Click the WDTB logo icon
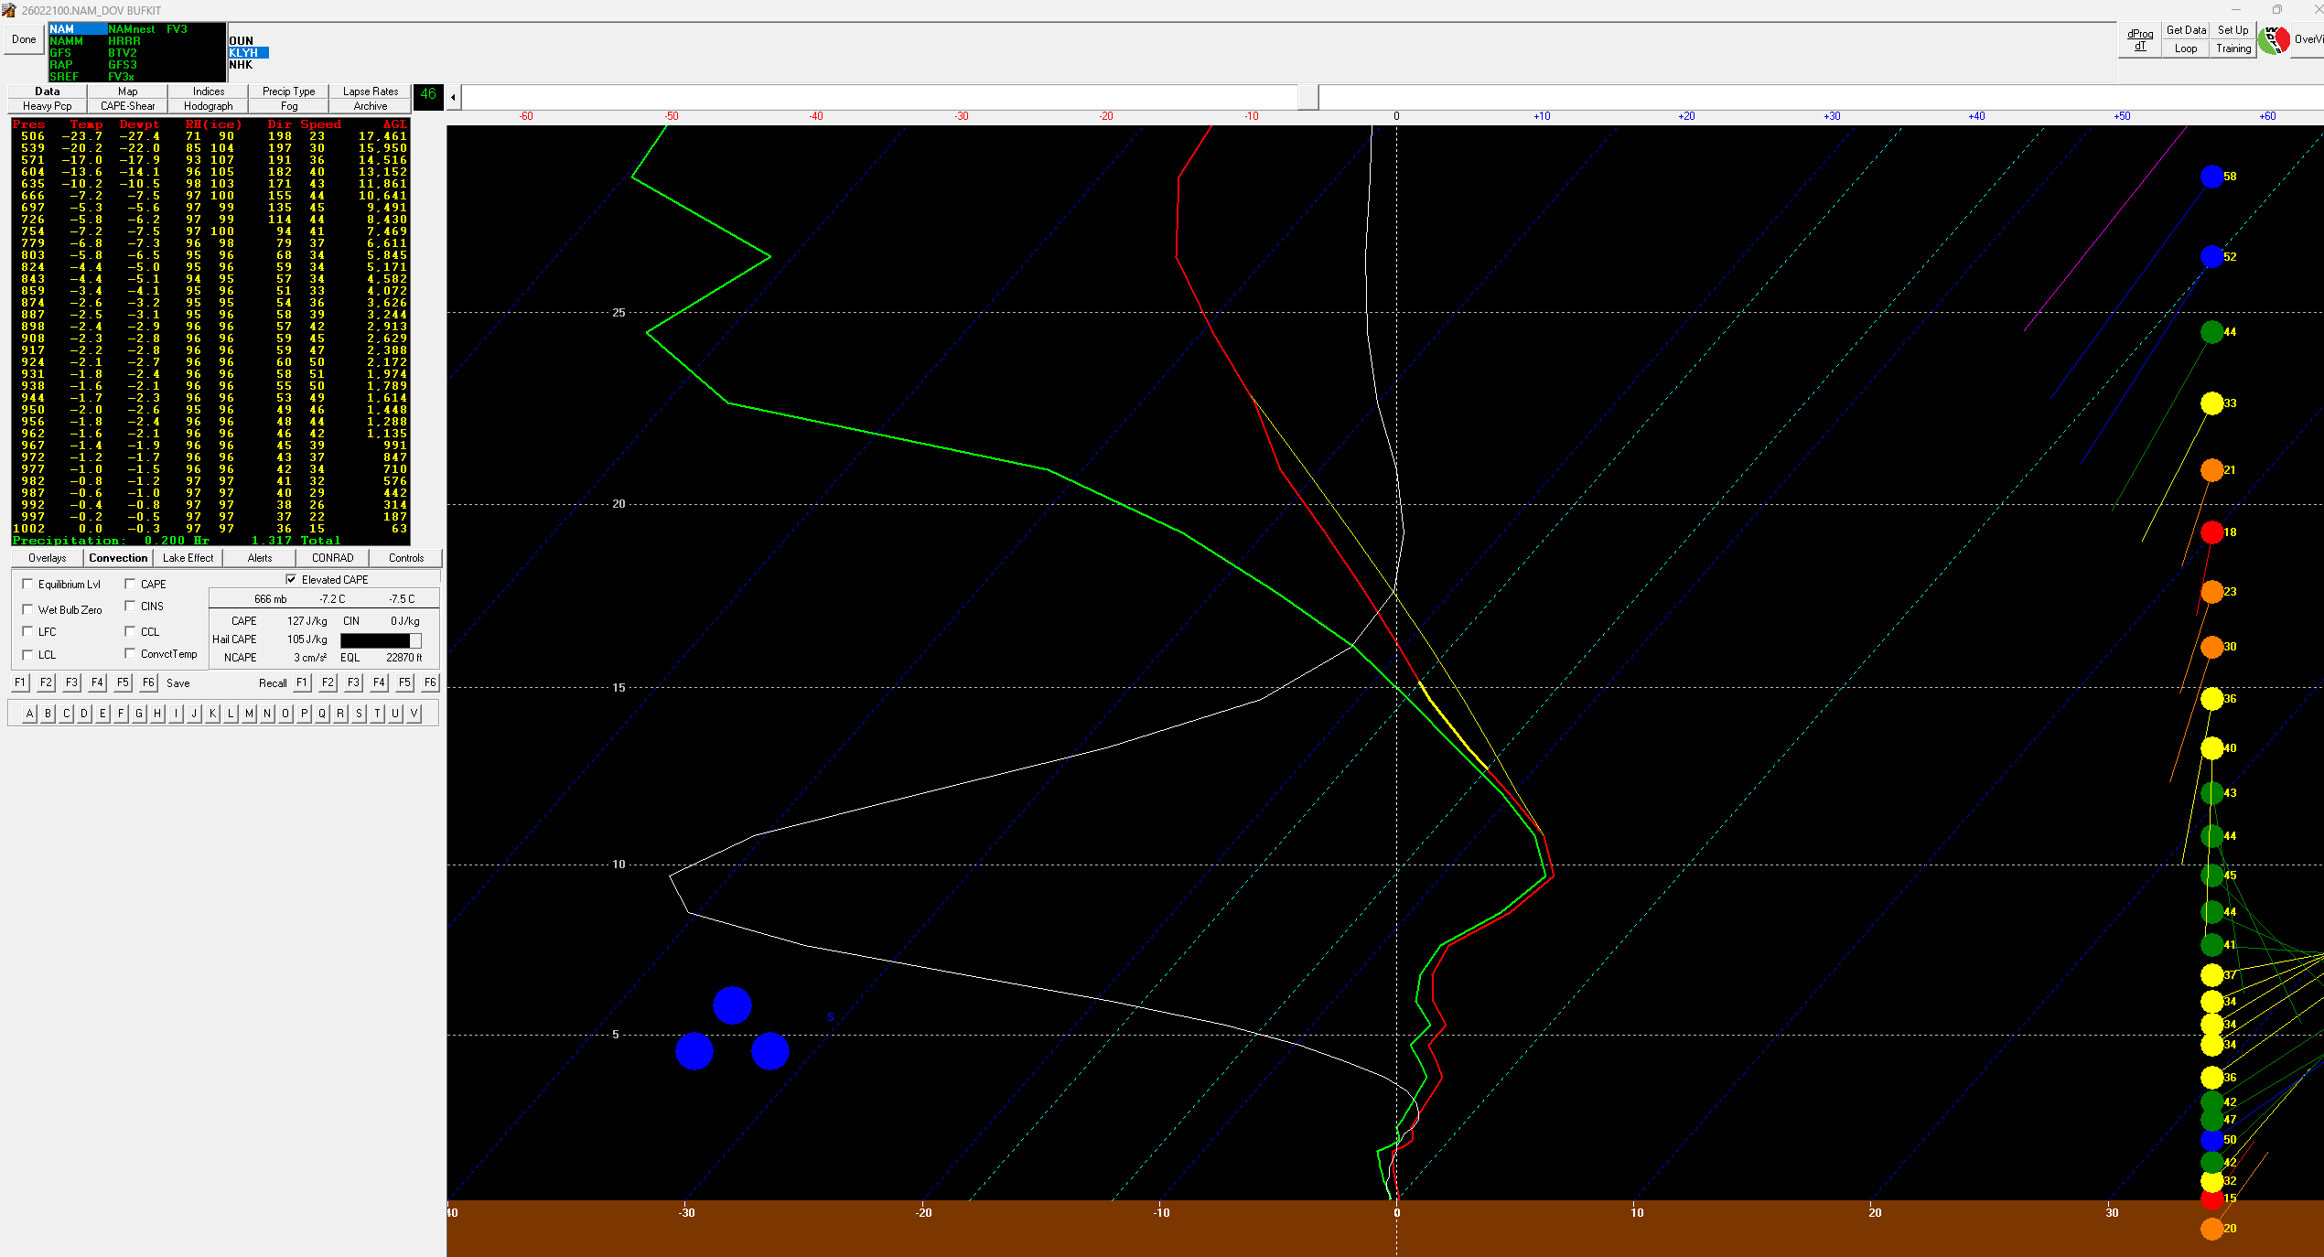2324x1257 pixels. coord(2274,40)
